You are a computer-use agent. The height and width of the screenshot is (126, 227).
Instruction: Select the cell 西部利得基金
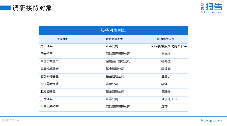pos(49,76)
